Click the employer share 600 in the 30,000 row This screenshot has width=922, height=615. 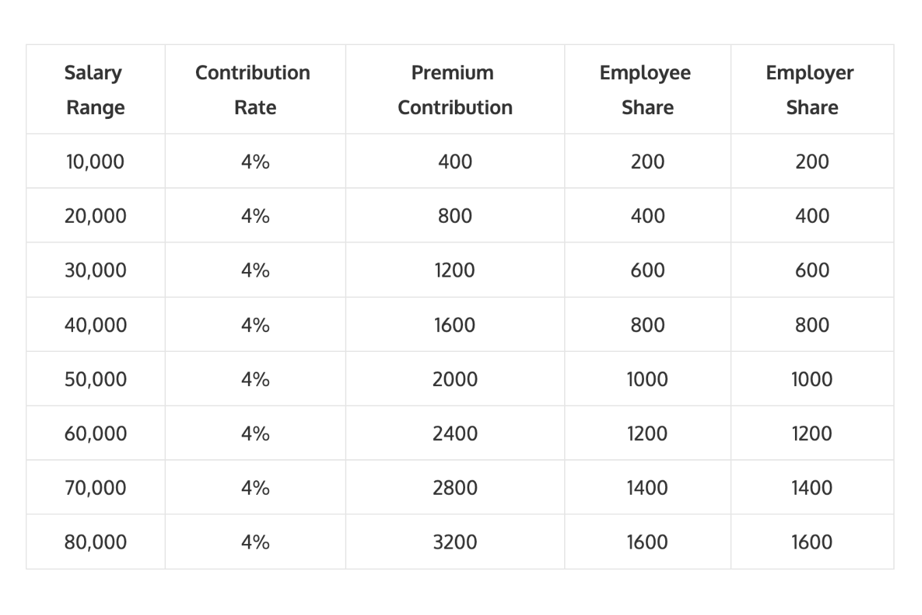click(811, 270)
